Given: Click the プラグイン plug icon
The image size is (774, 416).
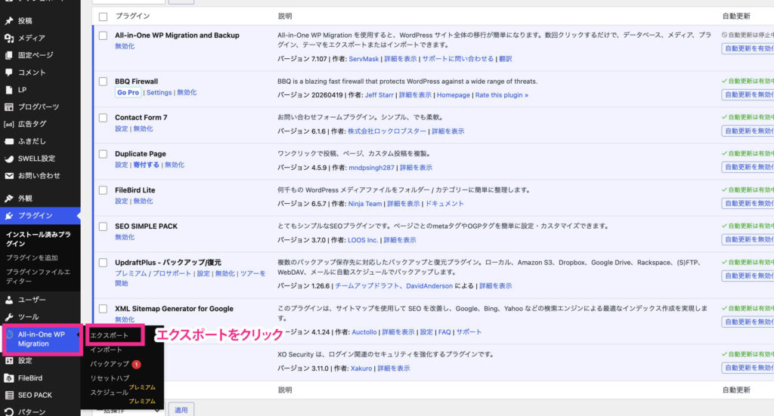Looking at the screenshot, I should (x=9, y=215).
